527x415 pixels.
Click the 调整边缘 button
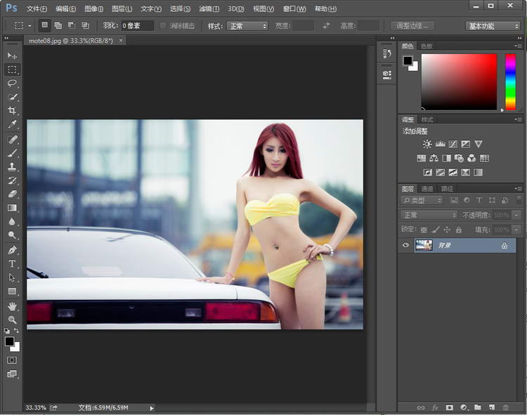tap(412, 26)
